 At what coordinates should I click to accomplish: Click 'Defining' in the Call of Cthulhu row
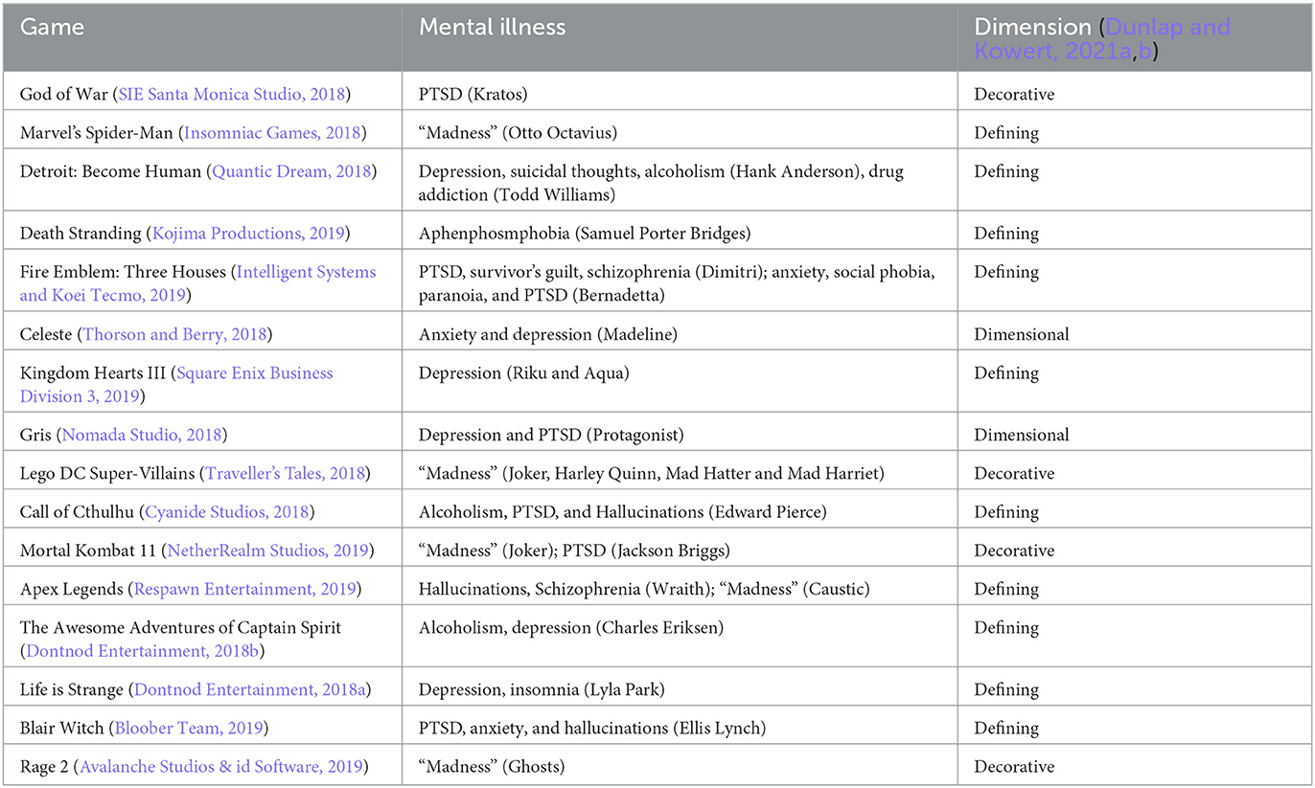point(1006,512)
